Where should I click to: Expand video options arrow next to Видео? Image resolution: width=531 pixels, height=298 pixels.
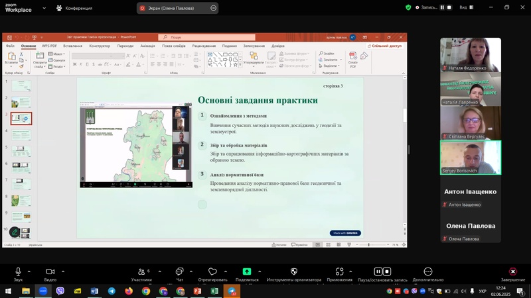63,271
